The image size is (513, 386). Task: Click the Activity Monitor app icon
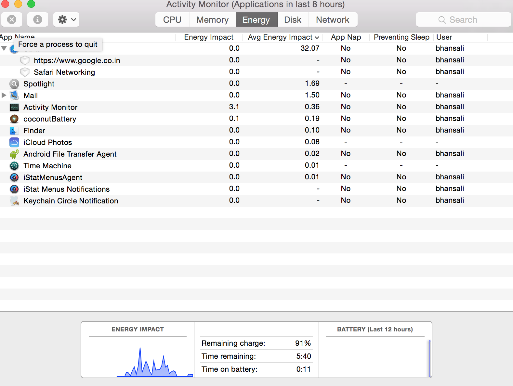(14, 107)
